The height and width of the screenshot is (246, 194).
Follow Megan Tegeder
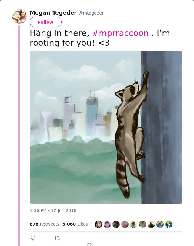click(x=45, y=22)
